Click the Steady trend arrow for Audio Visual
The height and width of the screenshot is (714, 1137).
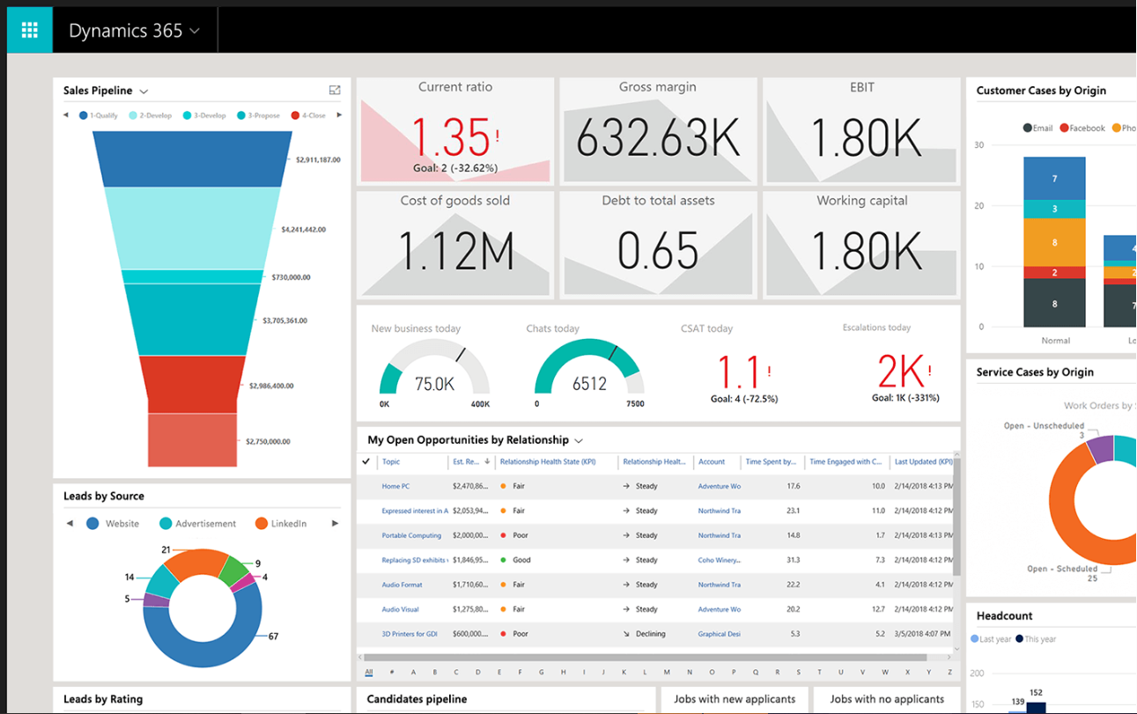(626, 609)
